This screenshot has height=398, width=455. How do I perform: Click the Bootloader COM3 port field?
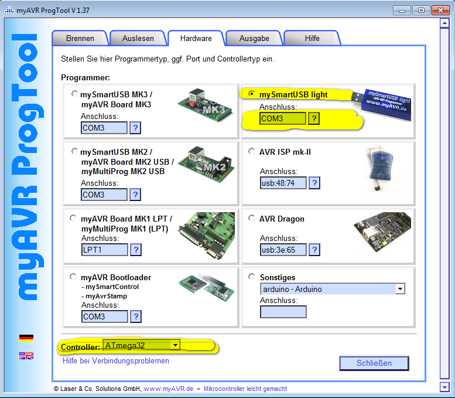(x=105, y=317)
